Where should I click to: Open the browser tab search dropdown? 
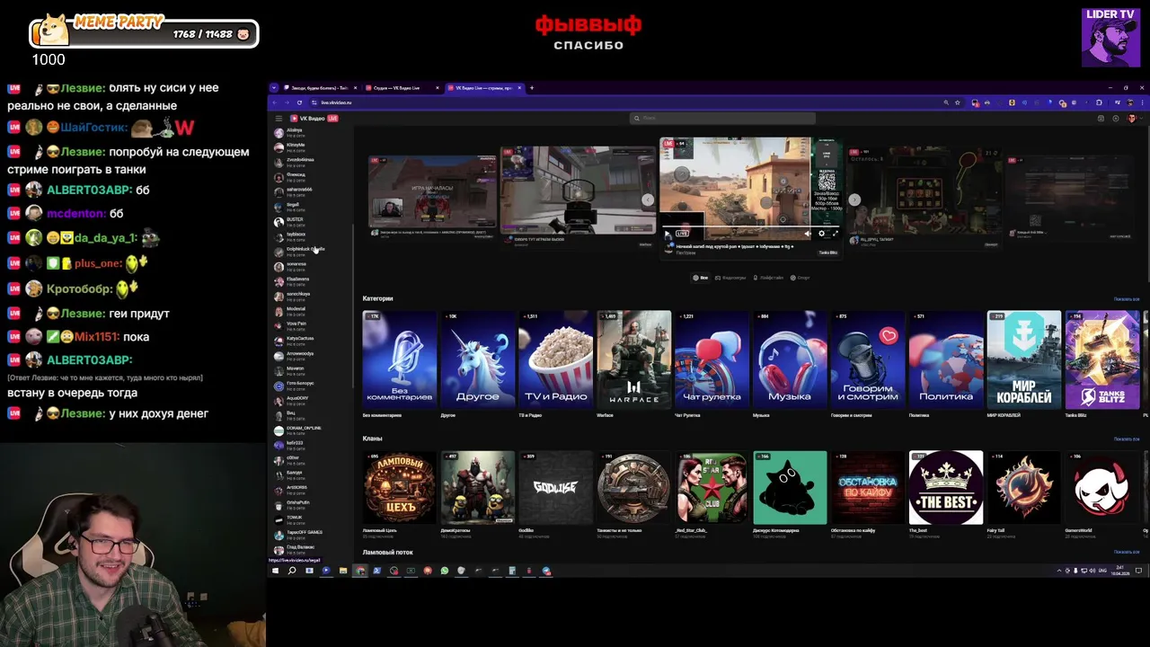[273, 88]
